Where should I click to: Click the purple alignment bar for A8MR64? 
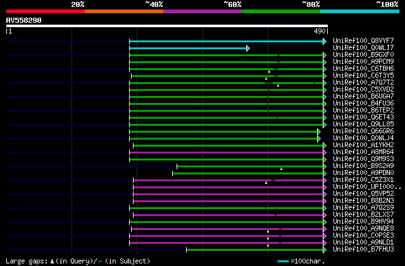[228, 153]
